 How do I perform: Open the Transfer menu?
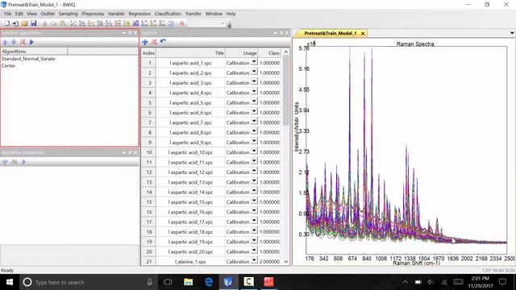pyautogui.click(x=193, y=14)
